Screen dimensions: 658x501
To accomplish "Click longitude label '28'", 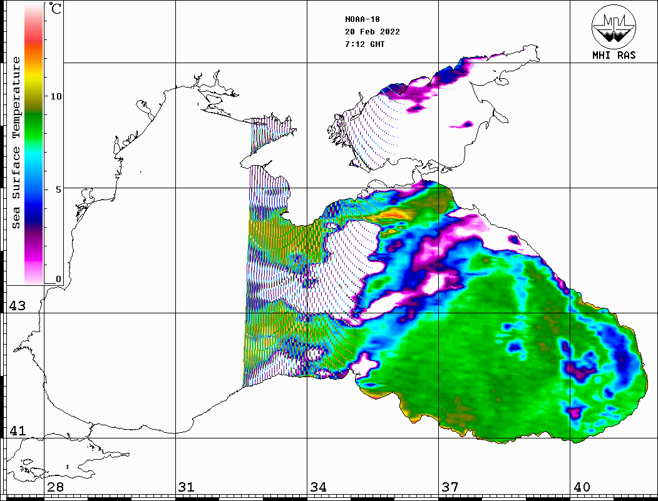I will pyautogui.click(x=55, y=487).
